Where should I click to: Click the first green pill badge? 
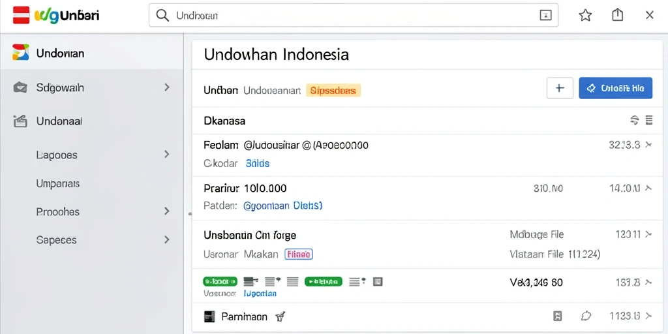point(220,281)
